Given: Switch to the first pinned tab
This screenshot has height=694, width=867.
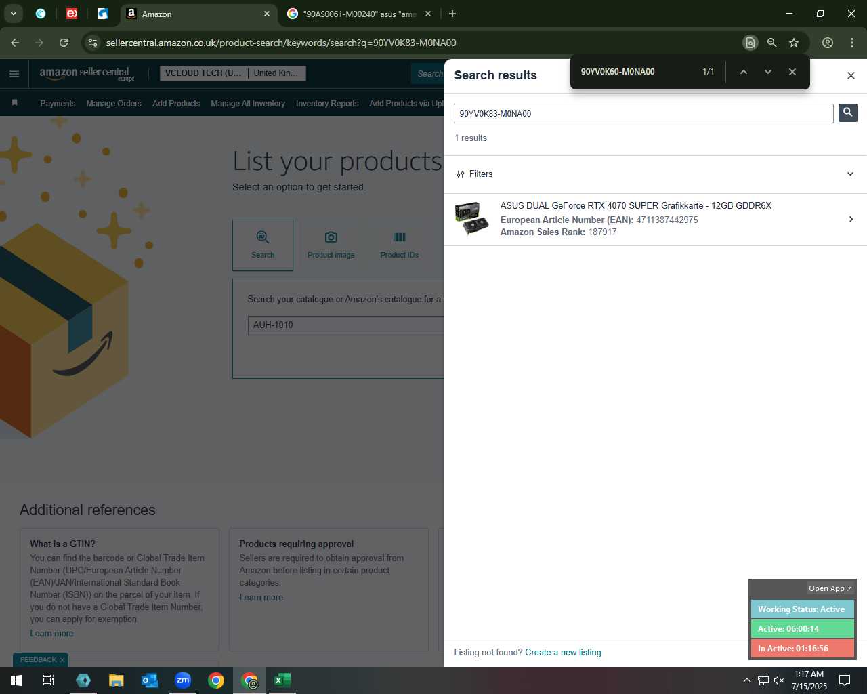Looking at the screenshot, I should 41,14.
